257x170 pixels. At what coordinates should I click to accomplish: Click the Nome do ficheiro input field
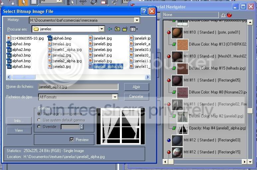[x=78, y=87]
